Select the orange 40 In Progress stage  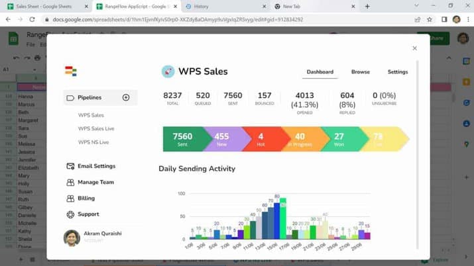click(304, 139)
